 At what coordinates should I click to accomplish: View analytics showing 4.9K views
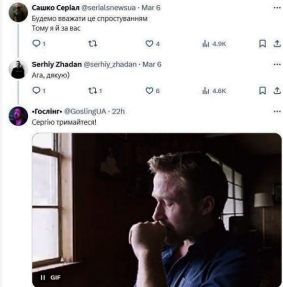pyautogui.click(x=214, y=44)
